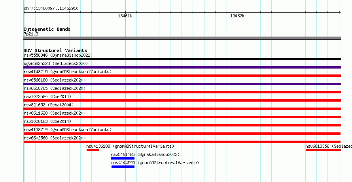Open nsv6602560 (Sedlazeck2020) label
Screen dimensions: 352x182
tap(55, 138)
